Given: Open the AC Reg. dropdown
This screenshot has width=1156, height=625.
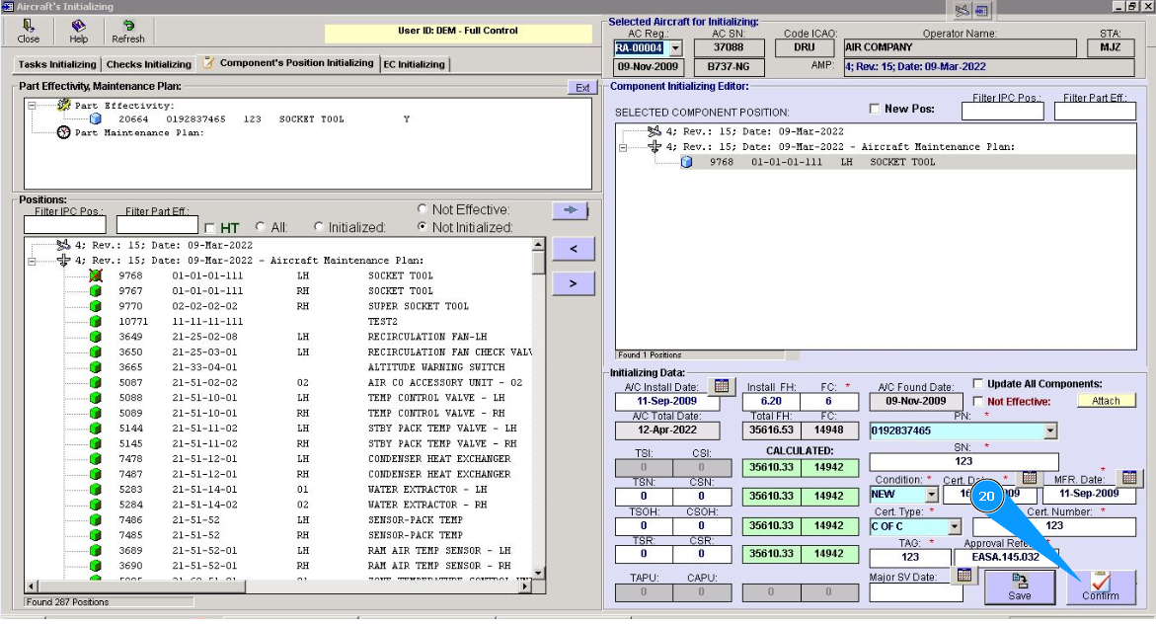Looking at the screenshot, I should [x=675, y=48].
